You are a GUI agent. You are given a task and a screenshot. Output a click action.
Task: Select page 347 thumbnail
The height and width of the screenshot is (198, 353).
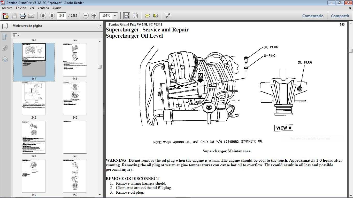point(34,137)
